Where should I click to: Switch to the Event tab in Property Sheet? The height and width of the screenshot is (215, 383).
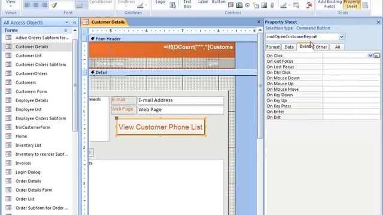(x=305, y=47)
